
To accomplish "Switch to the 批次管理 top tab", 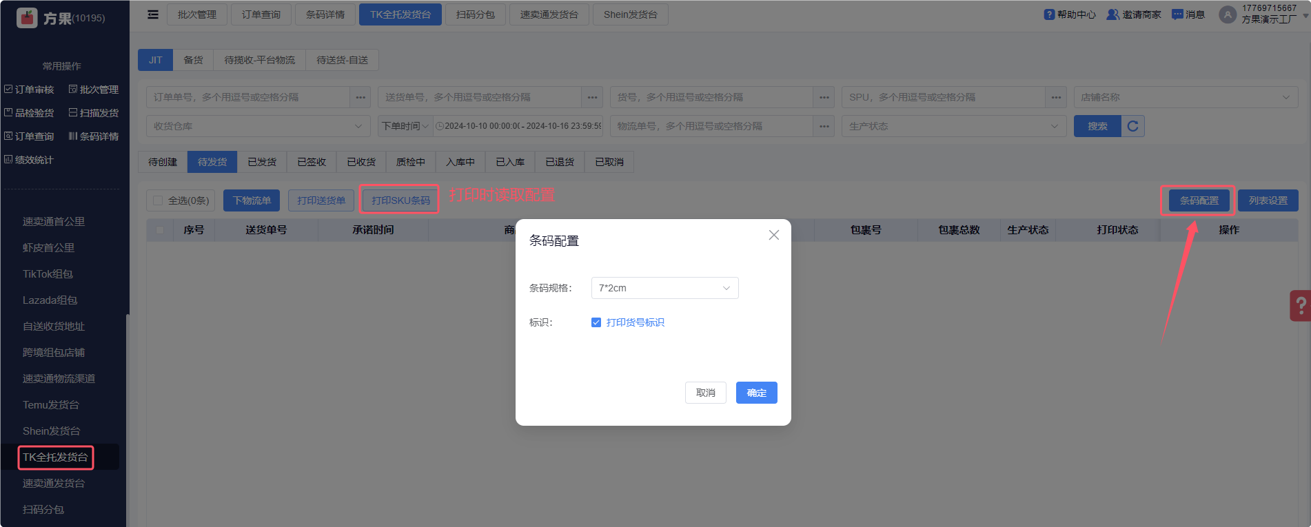I will coord(197,14).
